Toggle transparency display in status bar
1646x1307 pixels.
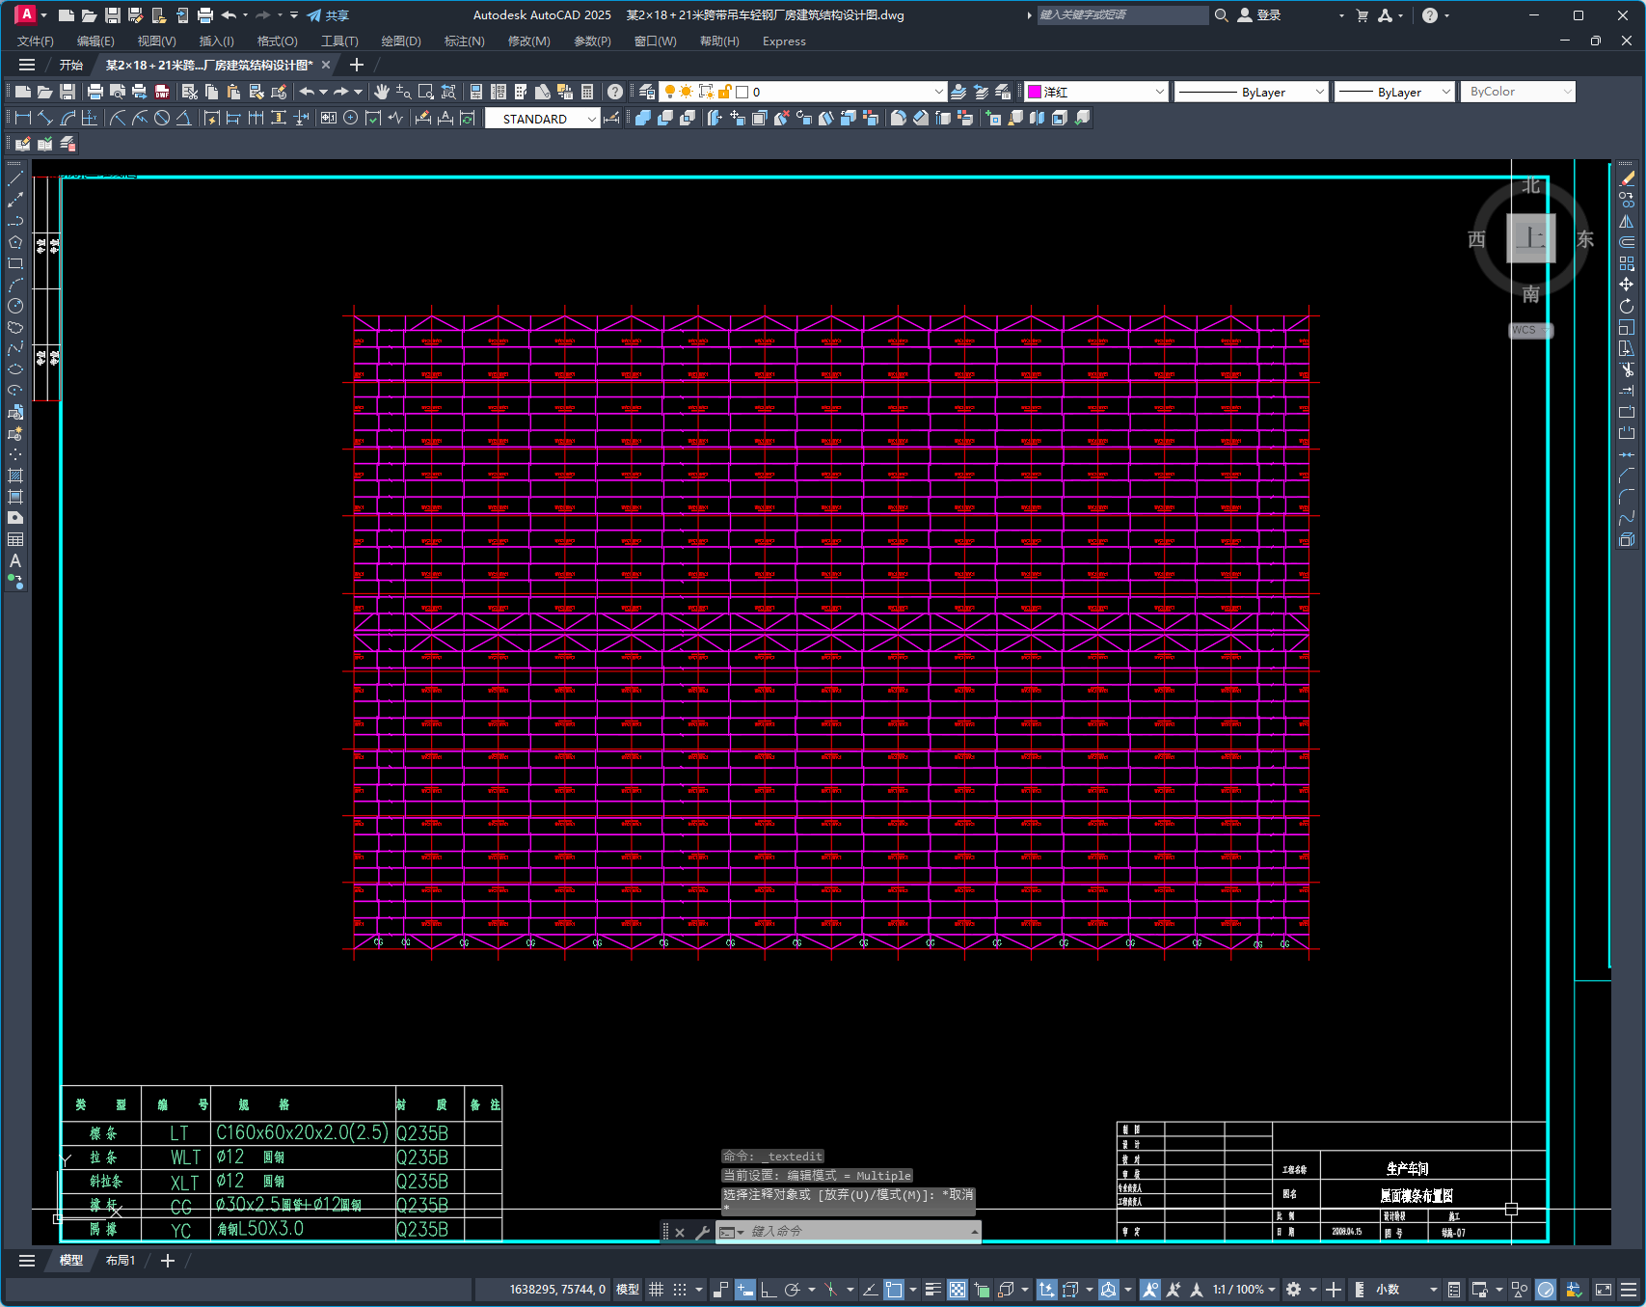tap(958, 1290)
